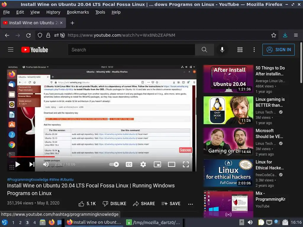Click the YouTube search magnifier button

pos(204,50)
